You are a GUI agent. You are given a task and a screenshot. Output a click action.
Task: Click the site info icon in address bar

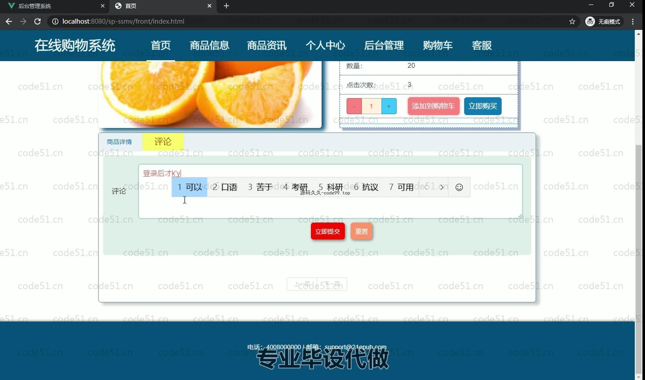(x=55, y=21)
